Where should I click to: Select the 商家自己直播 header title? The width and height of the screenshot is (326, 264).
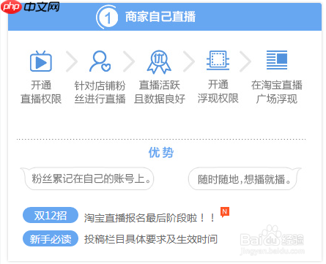pyautogui.click(x=160, y=17)
